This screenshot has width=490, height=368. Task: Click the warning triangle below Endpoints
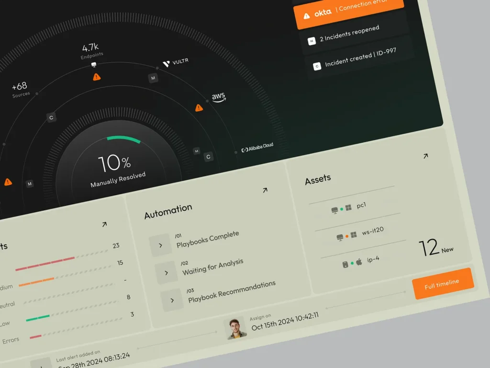point(97,77)
